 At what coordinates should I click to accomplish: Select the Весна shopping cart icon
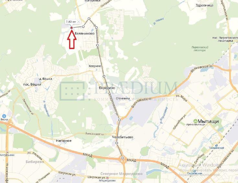pos(4,116)
